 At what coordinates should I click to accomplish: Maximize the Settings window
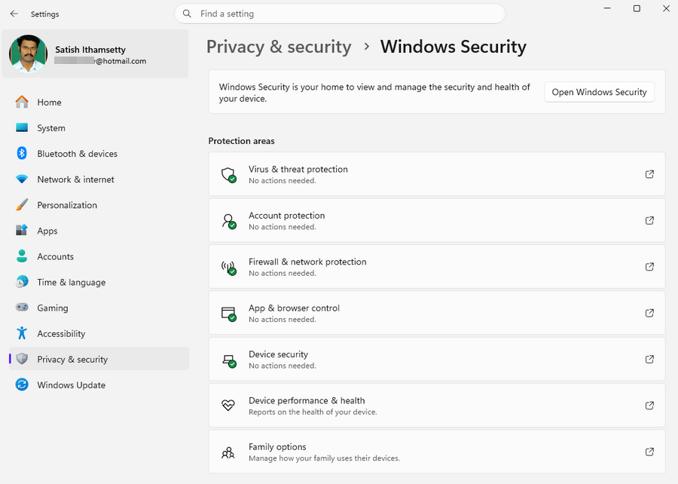(x=637, y=8)
